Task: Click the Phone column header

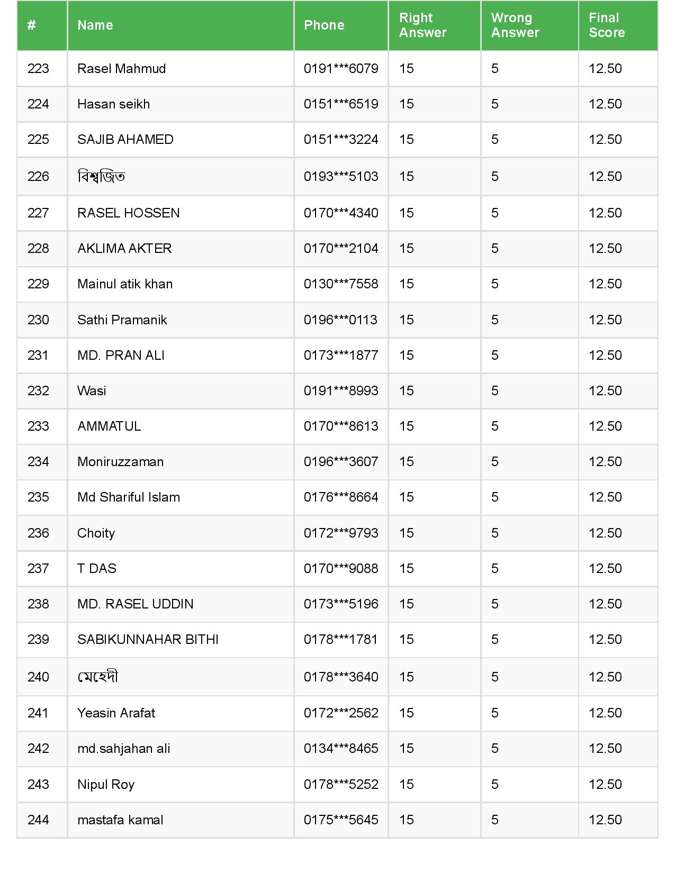Action: pos(324,25)
